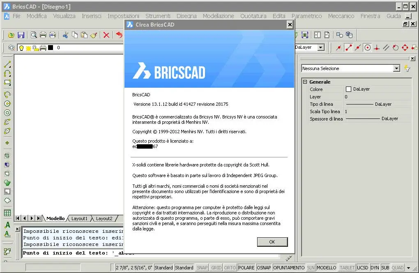Viewport: 419px width, 273px height.
Task: Click the Colore DaLayer color swatch
Action: click(348, 89)
